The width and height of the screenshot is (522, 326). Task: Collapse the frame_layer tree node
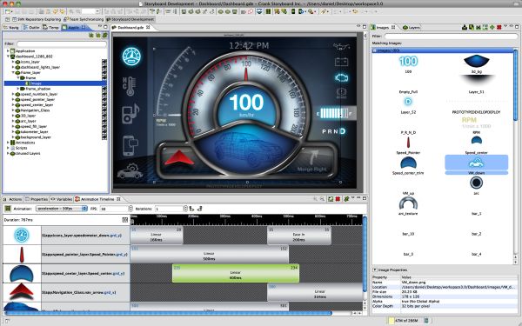pos(13,72)
